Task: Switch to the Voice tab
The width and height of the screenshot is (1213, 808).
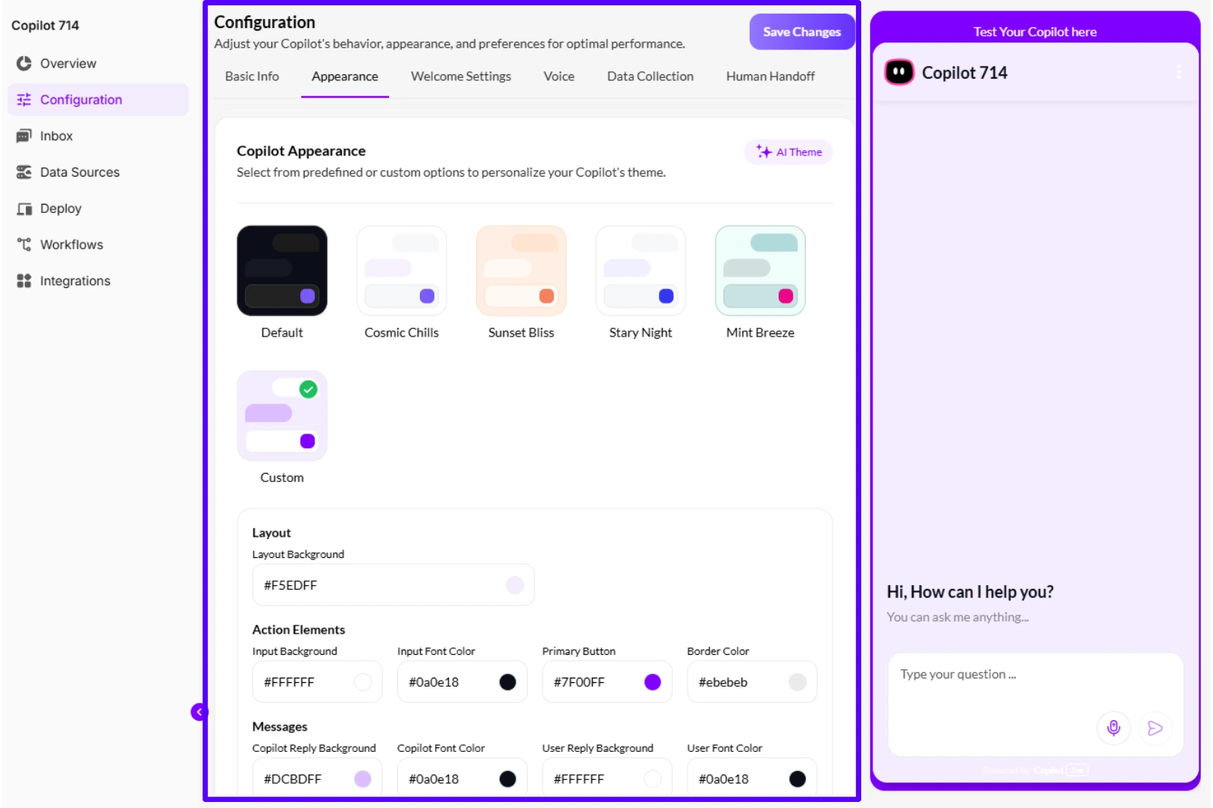Action: click(x=558, y=76)
